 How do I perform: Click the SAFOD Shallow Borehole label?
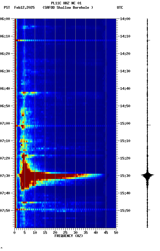[68, 8]
